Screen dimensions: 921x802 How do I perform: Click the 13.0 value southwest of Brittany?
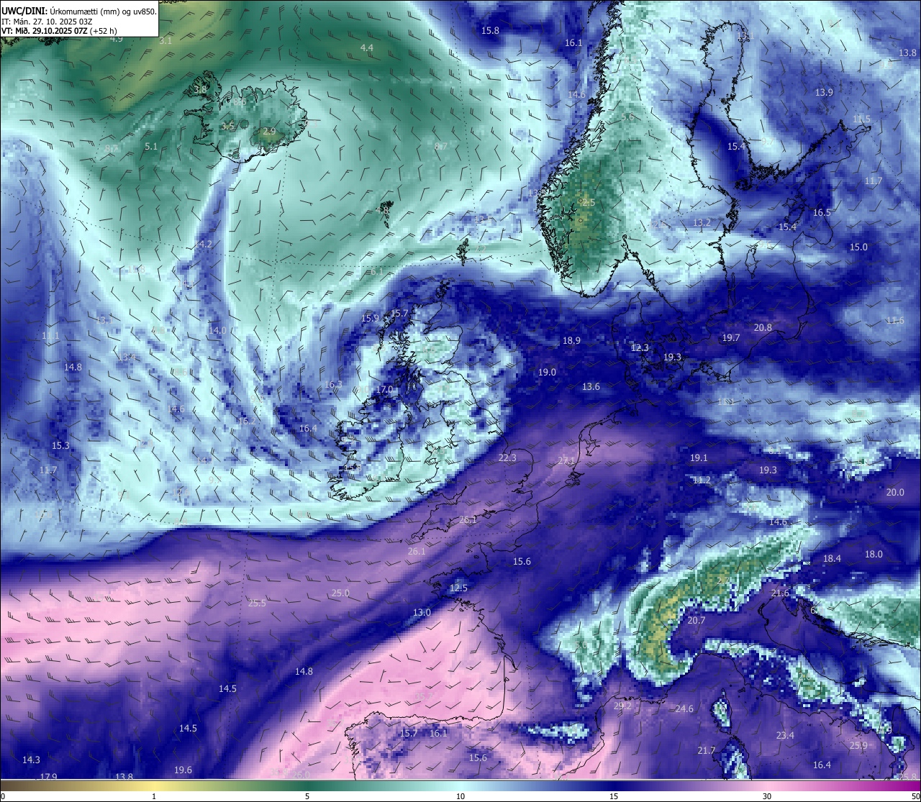pyautogui.click(x=422, y=612)
